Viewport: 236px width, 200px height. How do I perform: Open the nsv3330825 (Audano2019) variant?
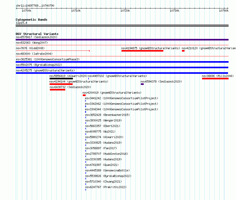click(x=103, y=143)
